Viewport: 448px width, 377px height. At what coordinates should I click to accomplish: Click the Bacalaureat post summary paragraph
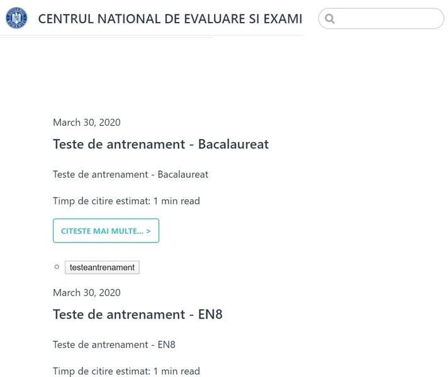click(130, 174)
